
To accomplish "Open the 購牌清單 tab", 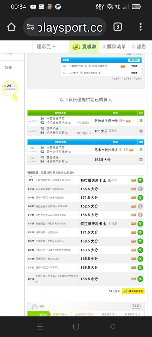I will point(114,47).
